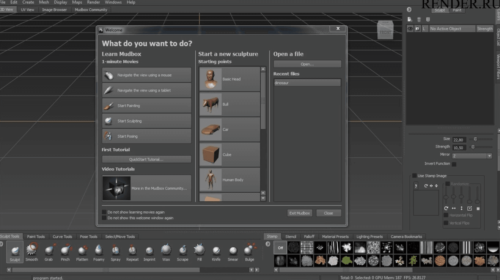The image size is (500, 280).
Task: Open the Render menu
Action: click(x=93, y=2)
